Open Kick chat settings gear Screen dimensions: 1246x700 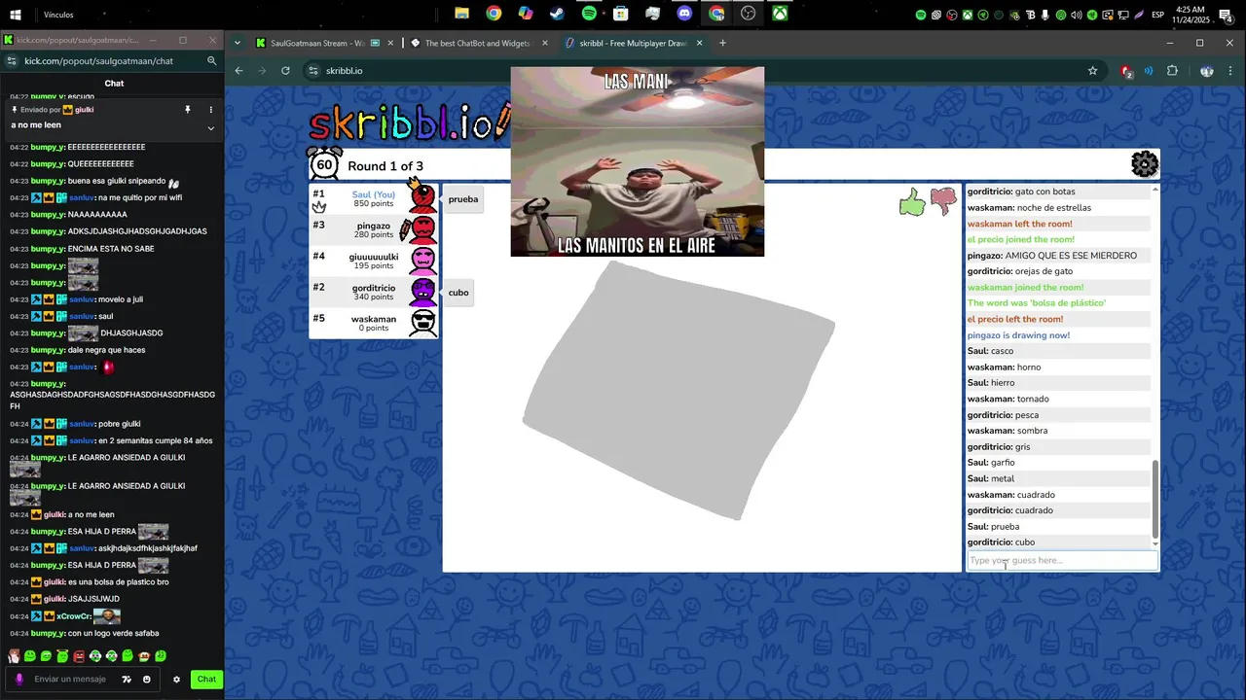176,680
